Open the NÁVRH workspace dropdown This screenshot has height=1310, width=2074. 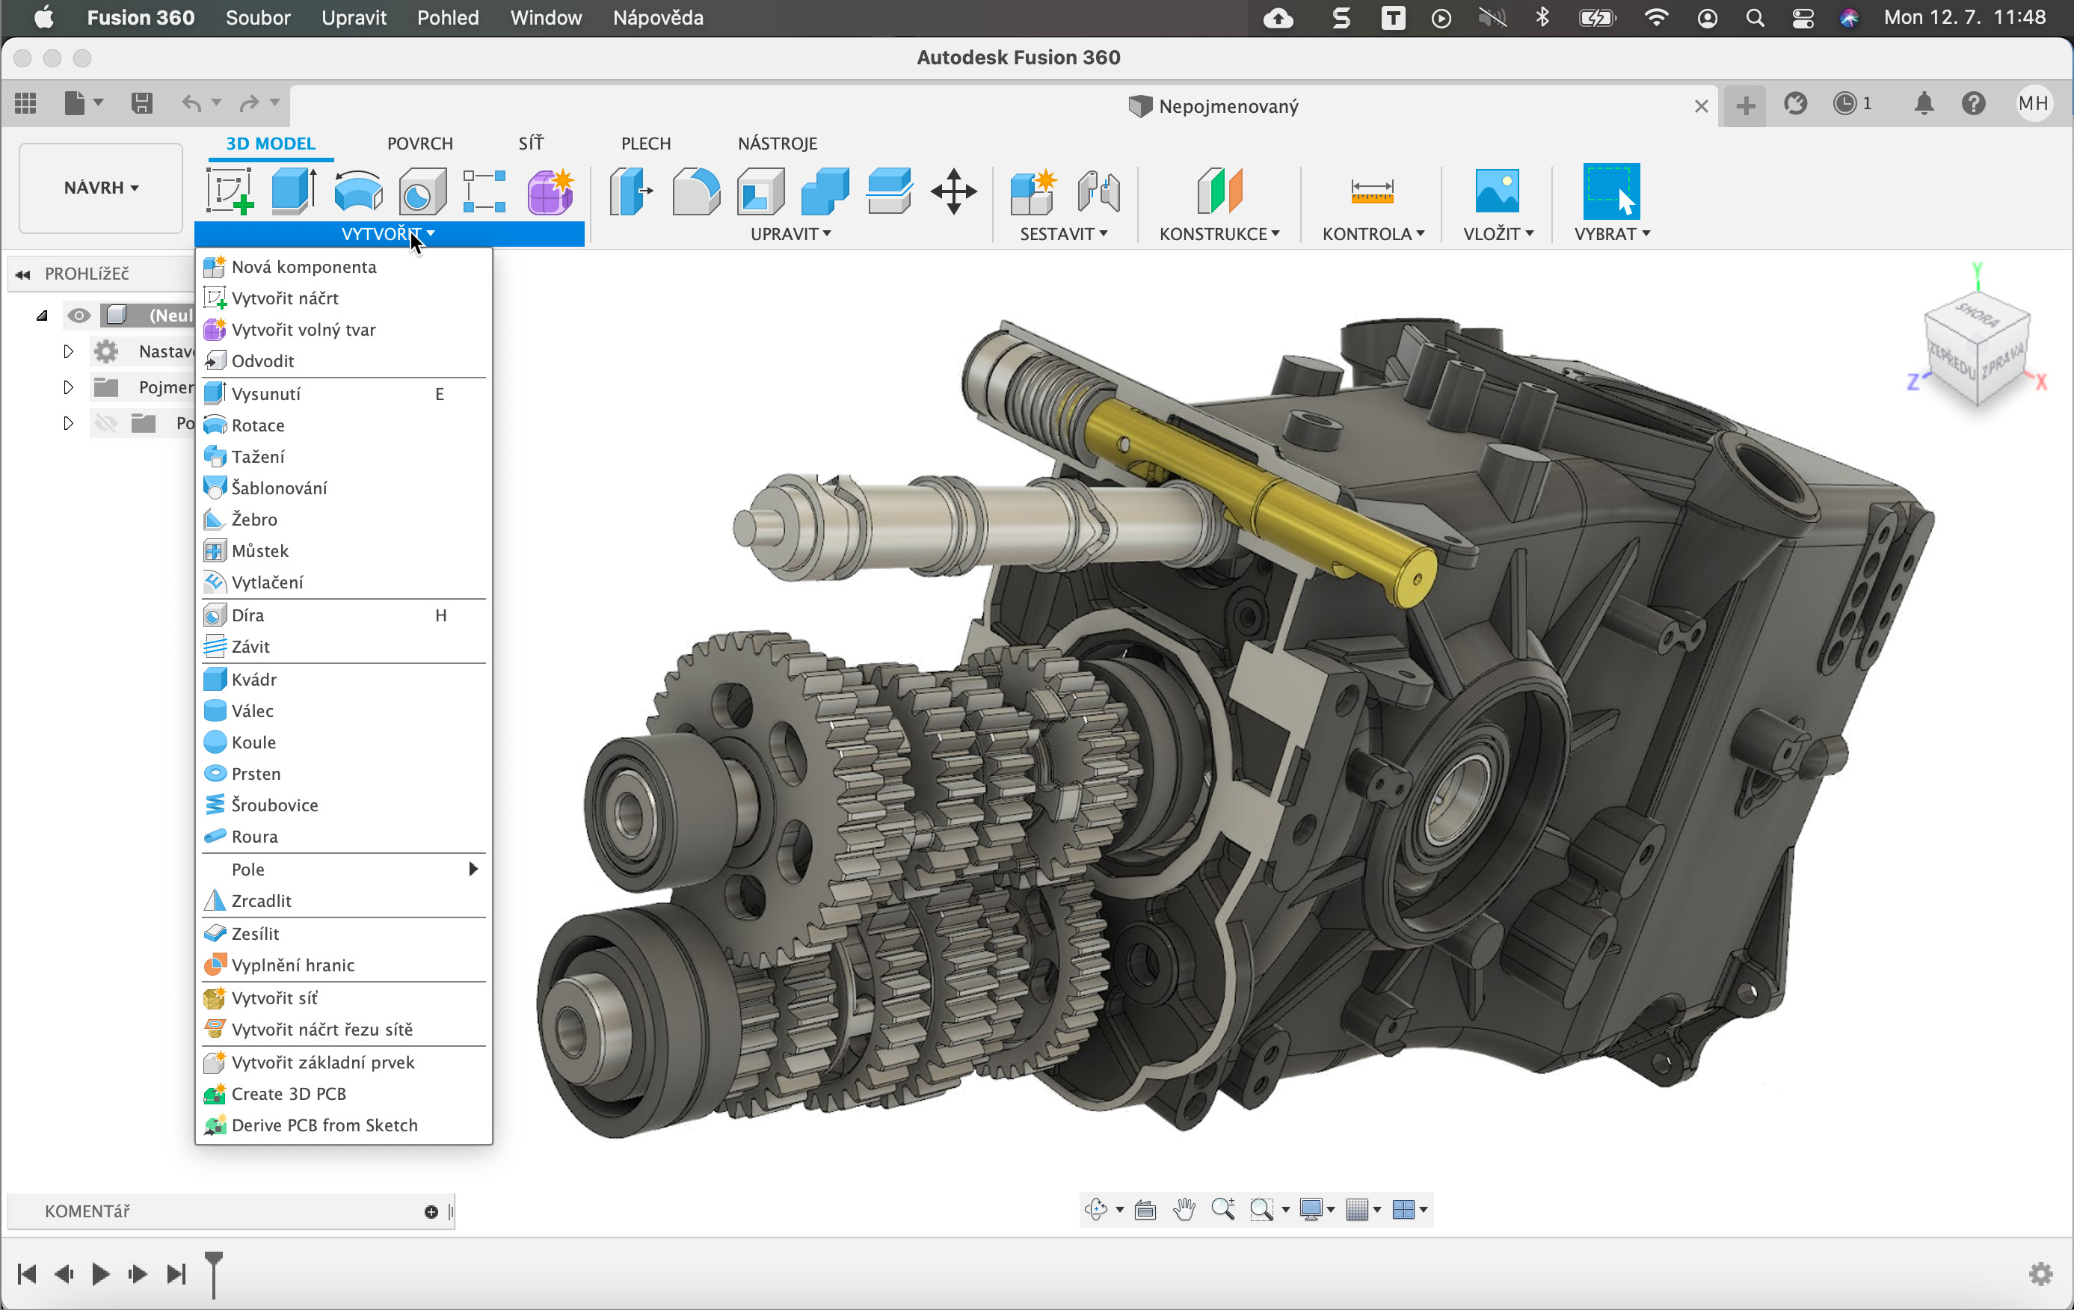click(101, 188)
